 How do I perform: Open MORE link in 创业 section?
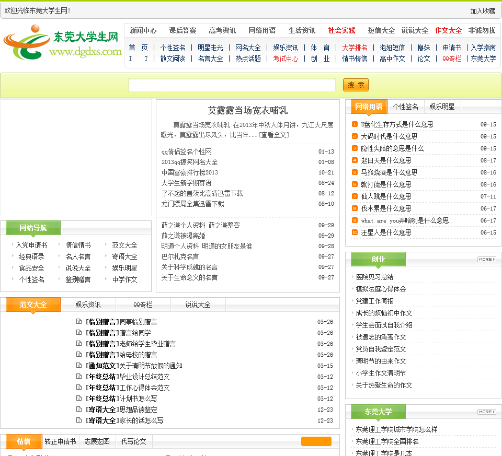pyautogui.click(x=487, y=259)
